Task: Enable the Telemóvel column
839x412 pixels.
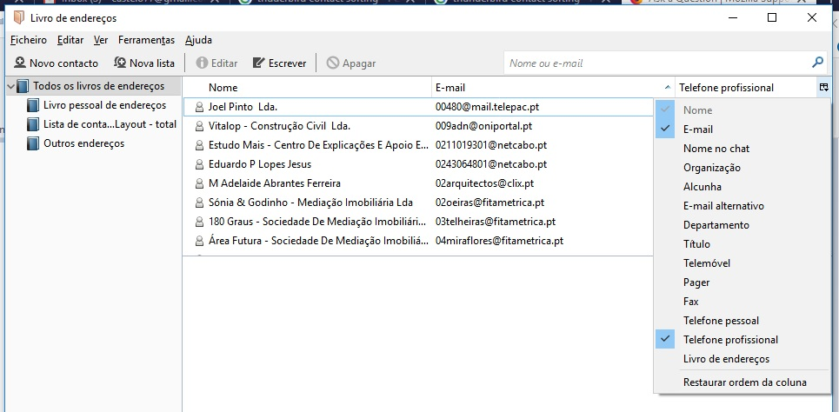Action: click(706, 263)
